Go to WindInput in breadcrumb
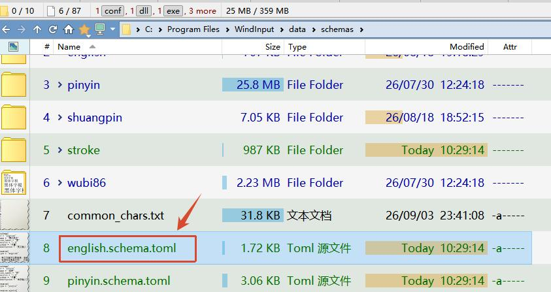The width and height of the screenshot is (551, 292). click(254, 29)
